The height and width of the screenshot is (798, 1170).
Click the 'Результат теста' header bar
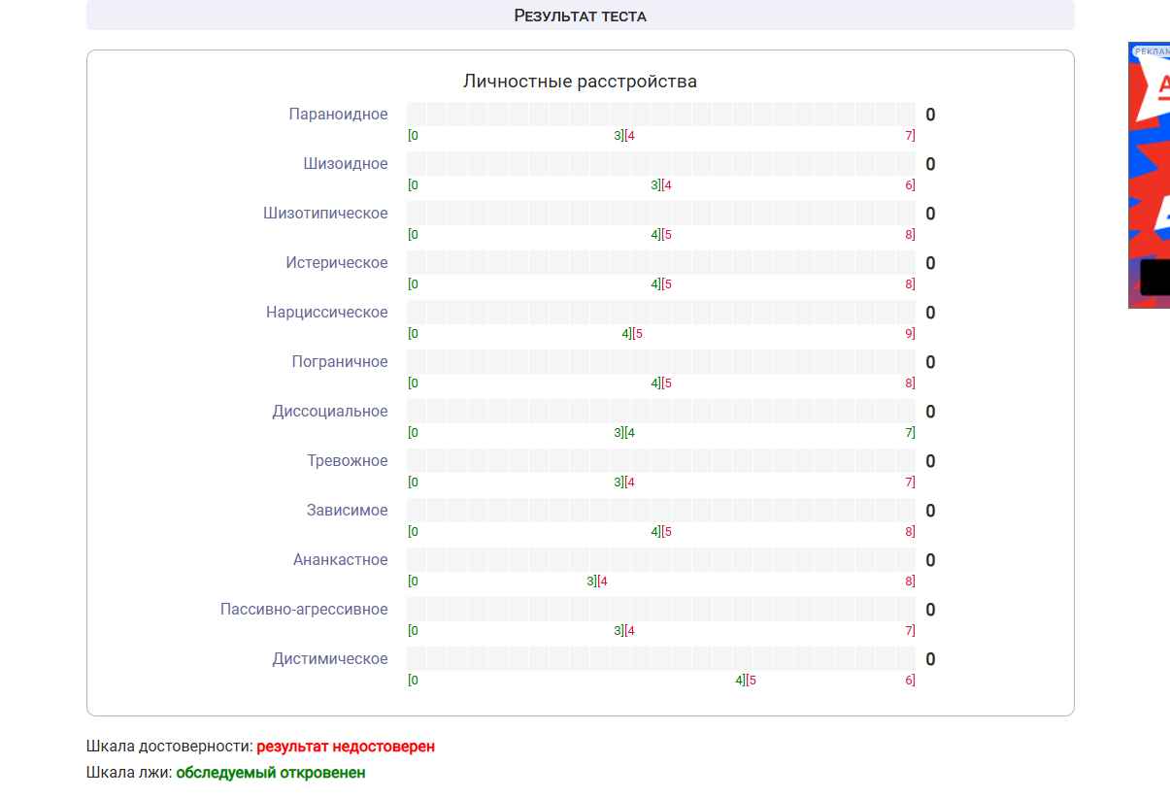580,16
